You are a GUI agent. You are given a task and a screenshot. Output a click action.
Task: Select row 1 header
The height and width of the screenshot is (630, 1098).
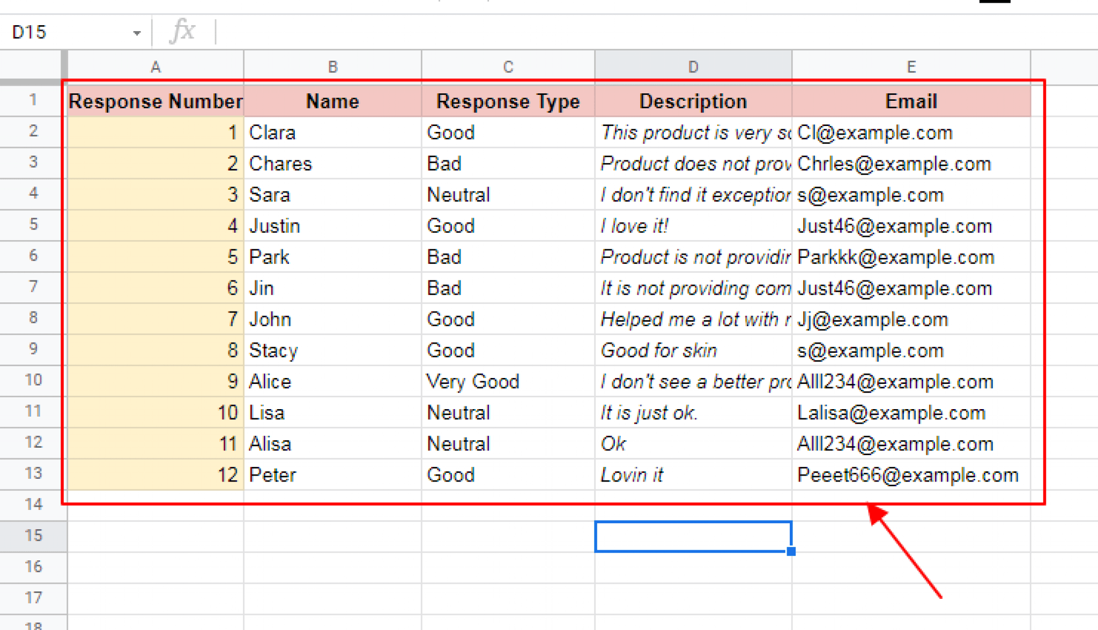pyautogui.click(x=32, y=101)
